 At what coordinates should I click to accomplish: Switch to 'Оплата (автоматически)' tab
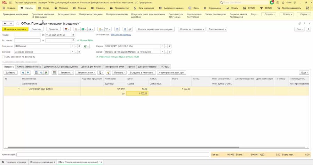(x=29, y=67)
